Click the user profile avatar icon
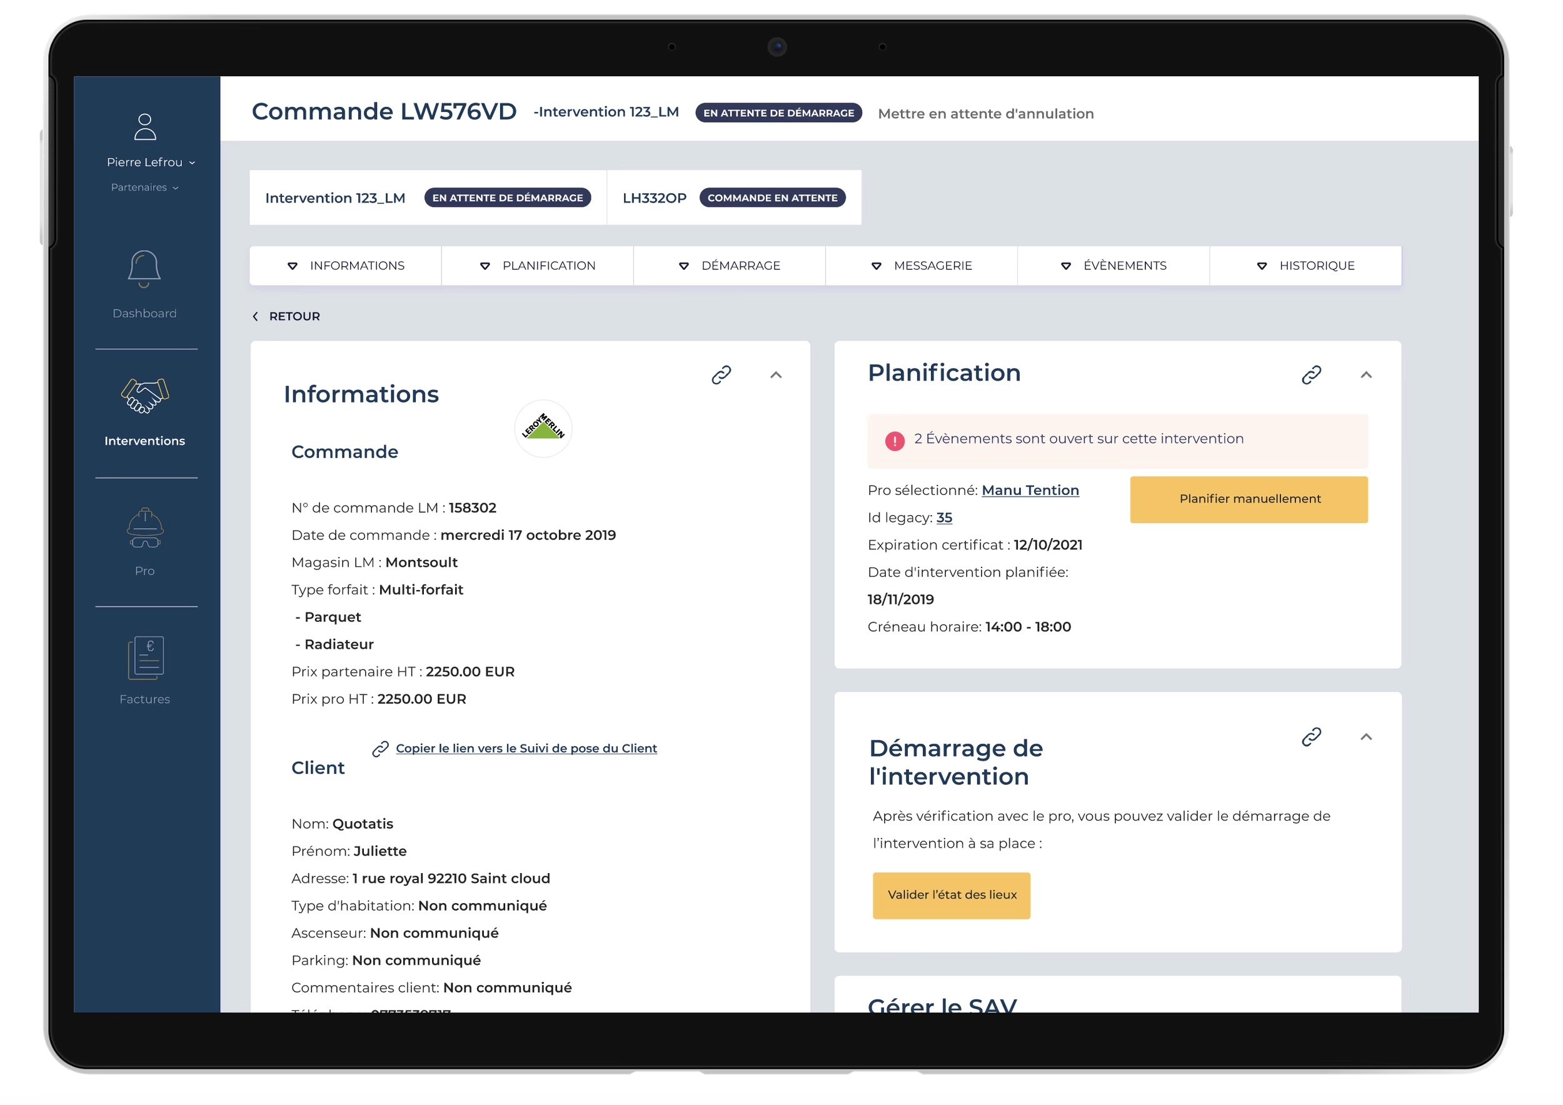Screen dimensions: 1563x1105 pos(144,126)
